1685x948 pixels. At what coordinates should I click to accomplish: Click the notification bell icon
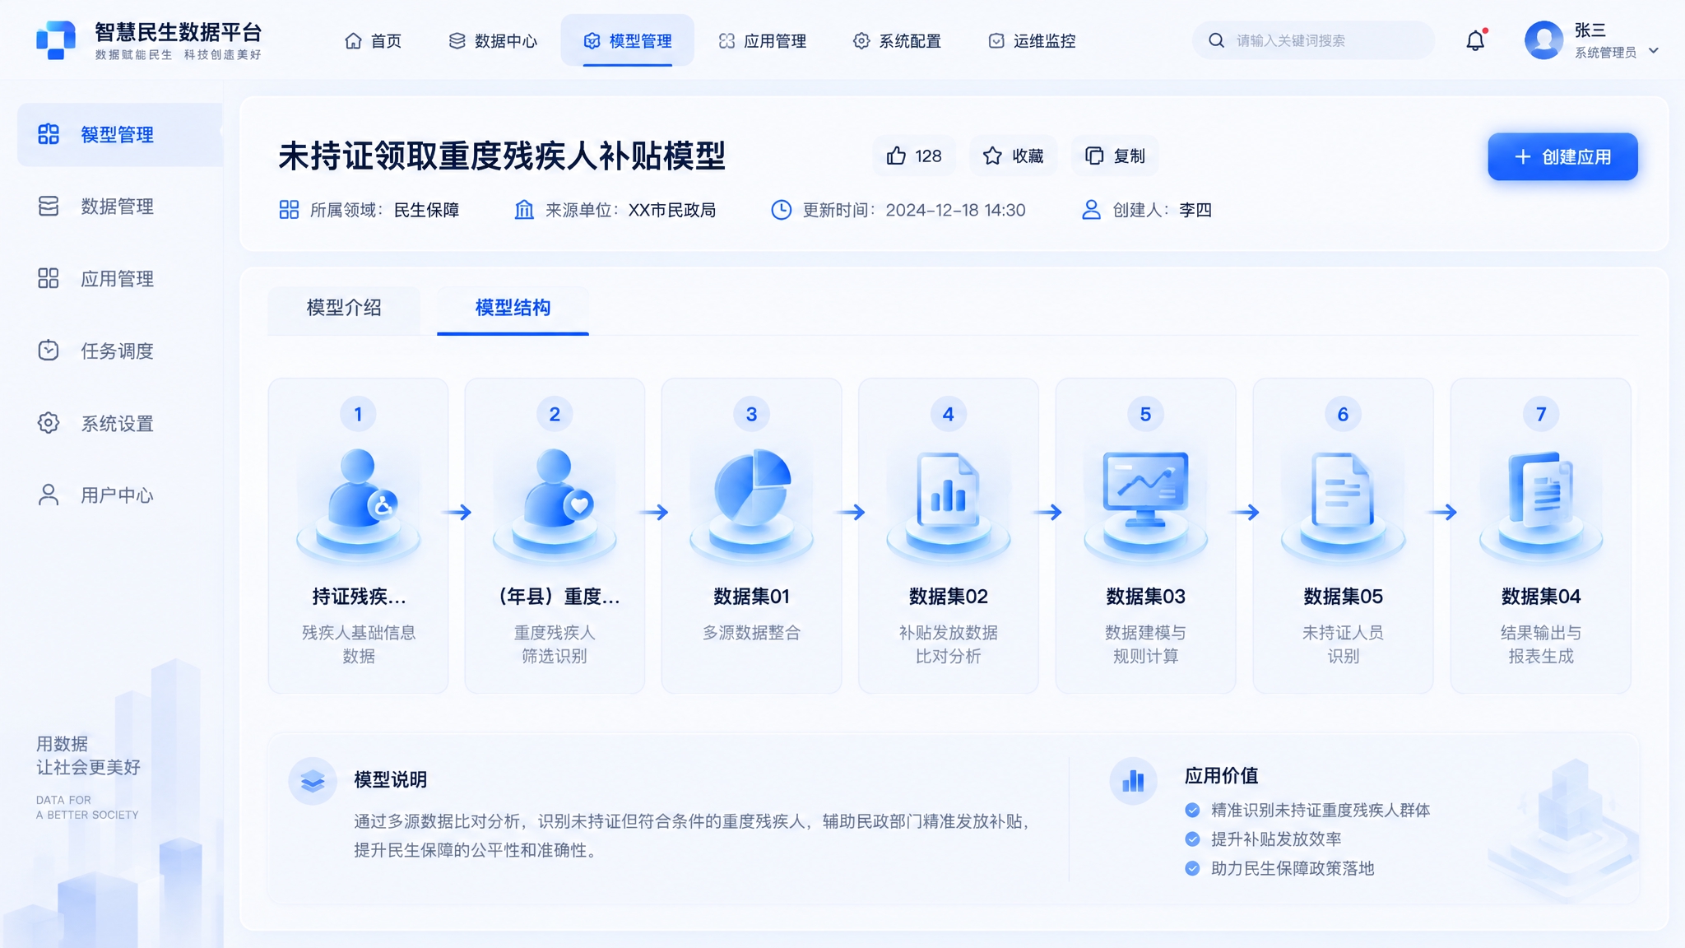(1476, 40)
